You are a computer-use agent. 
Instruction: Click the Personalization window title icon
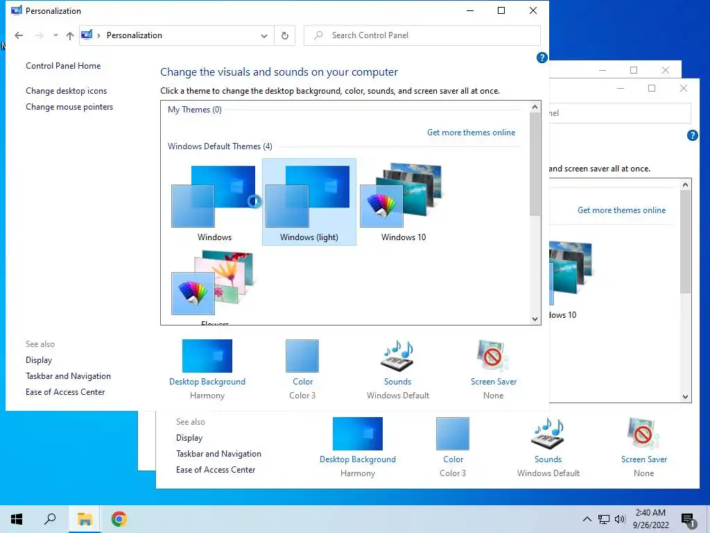click(17, 10)
